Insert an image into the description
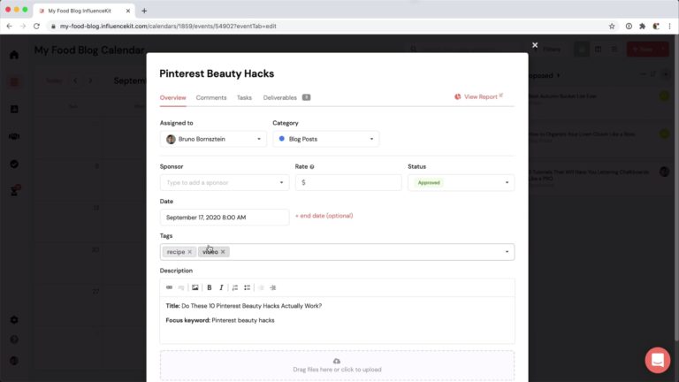The width and height of the screenshot is (679, 382). 195,287
